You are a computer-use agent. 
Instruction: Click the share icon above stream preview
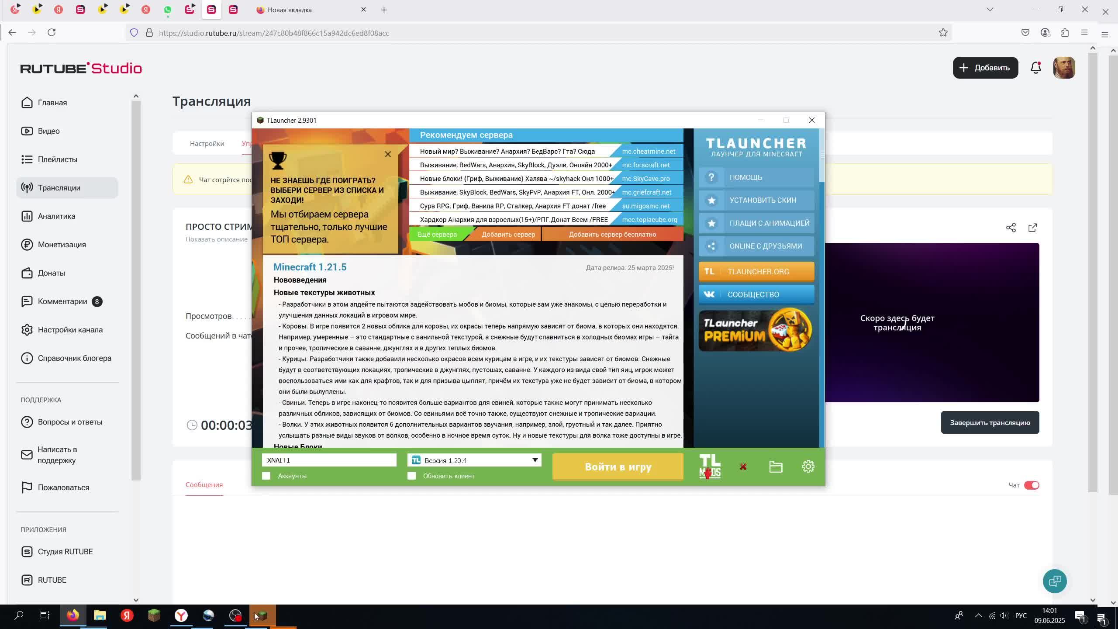tap(1011, 228)
